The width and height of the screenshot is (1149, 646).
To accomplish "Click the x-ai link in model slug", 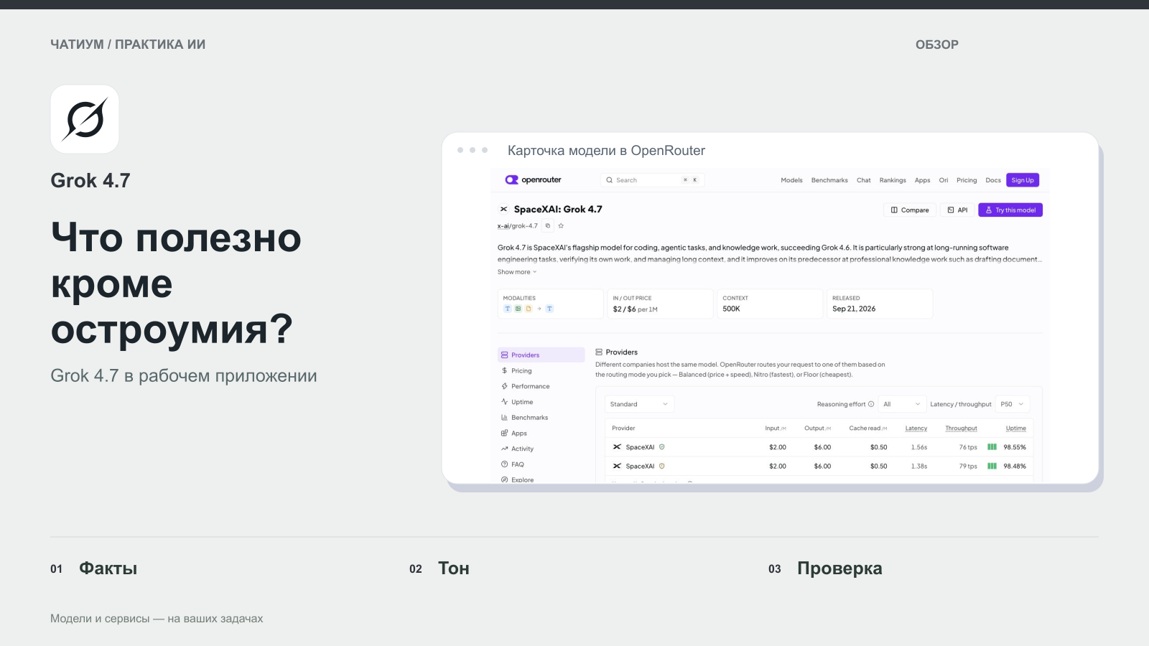I will (503, 225).
